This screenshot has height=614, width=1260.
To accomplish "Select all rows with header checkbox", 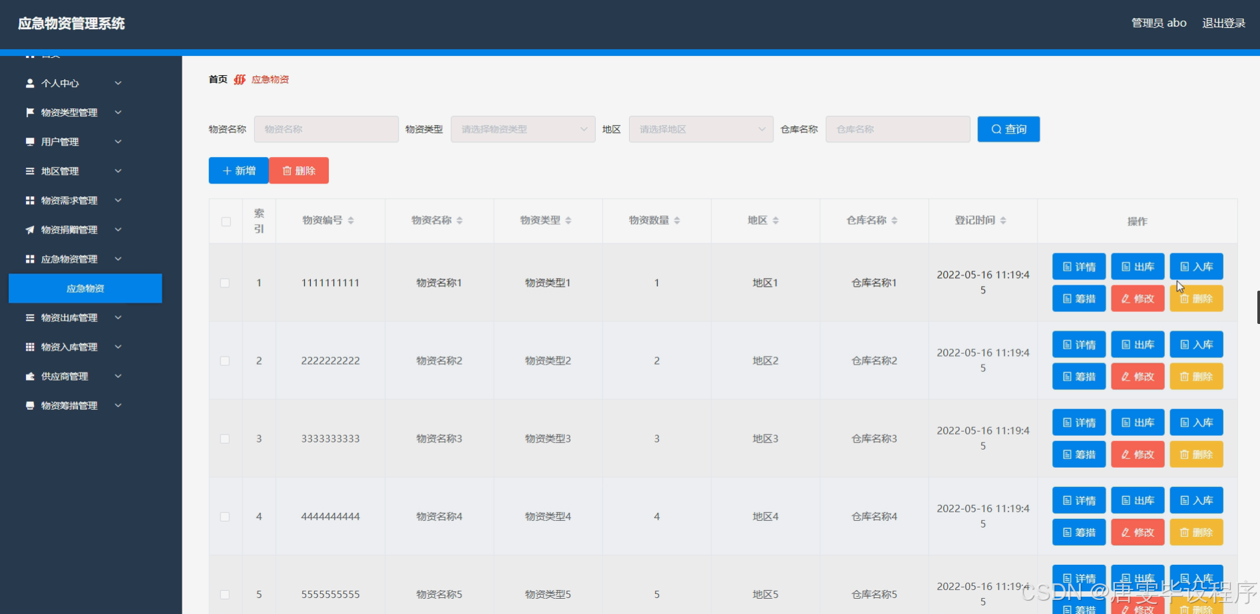I will pos(226,222).
